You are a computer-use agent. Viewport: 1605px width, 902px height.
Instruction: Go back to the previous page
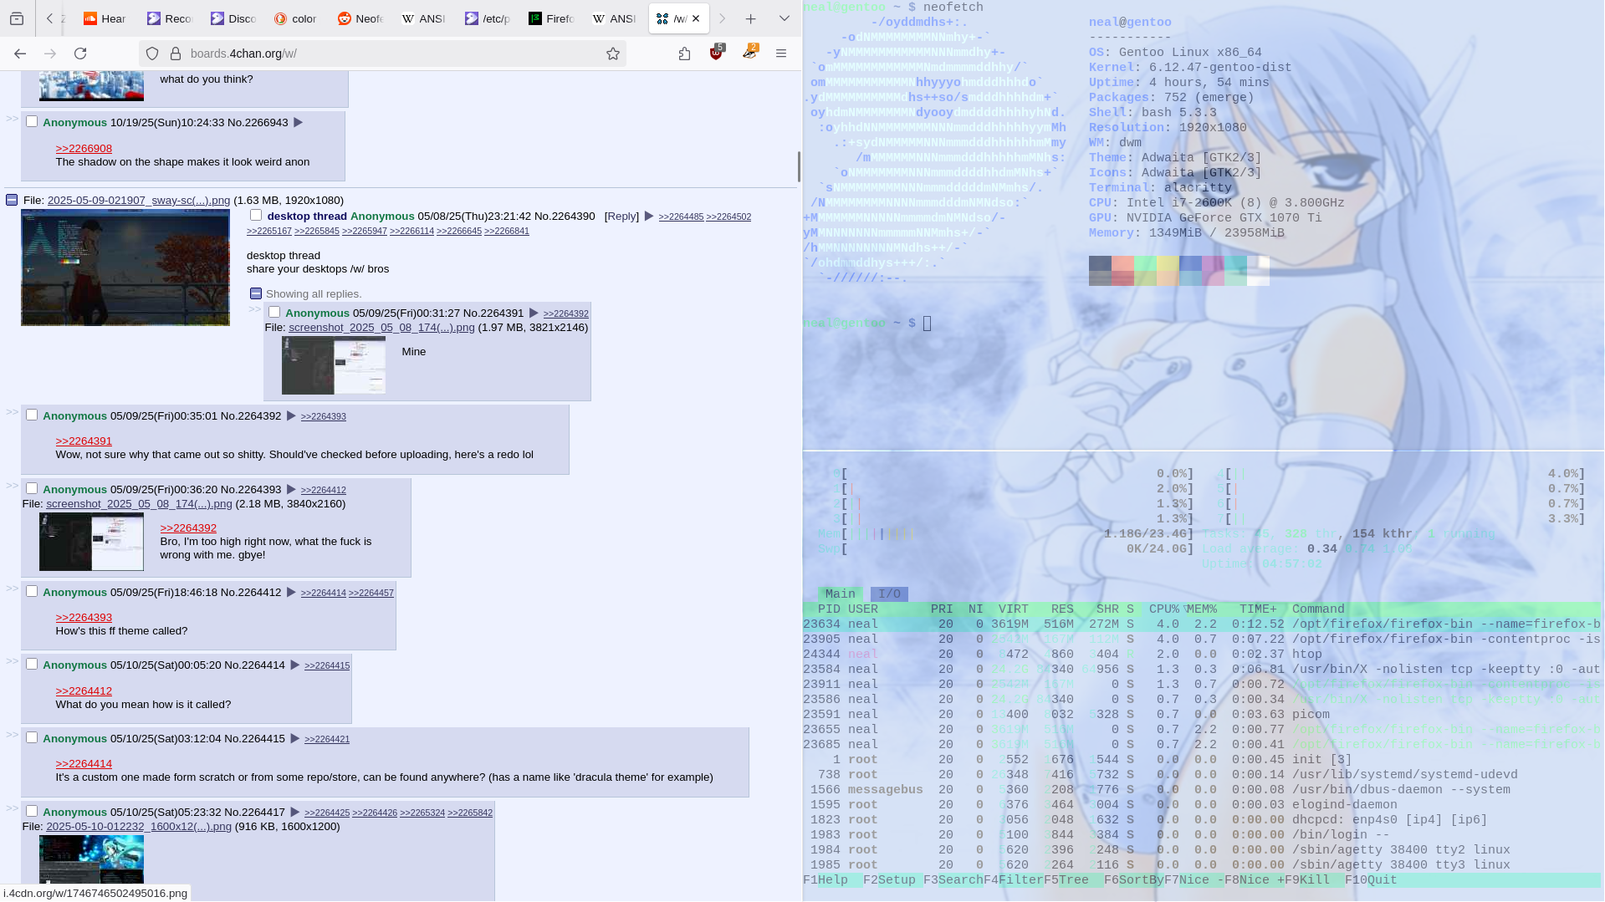coord(20,54)
